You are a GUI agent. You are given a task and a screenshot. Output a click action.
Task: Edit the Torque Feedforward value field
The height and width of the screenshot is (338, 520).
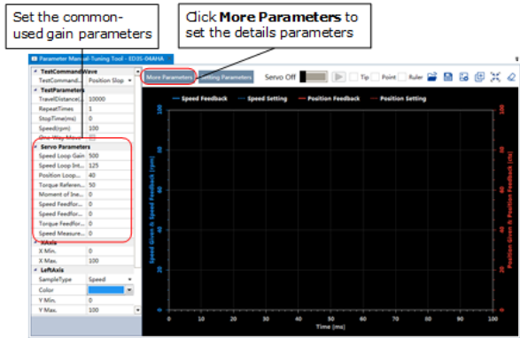click(x=109, y=224)
